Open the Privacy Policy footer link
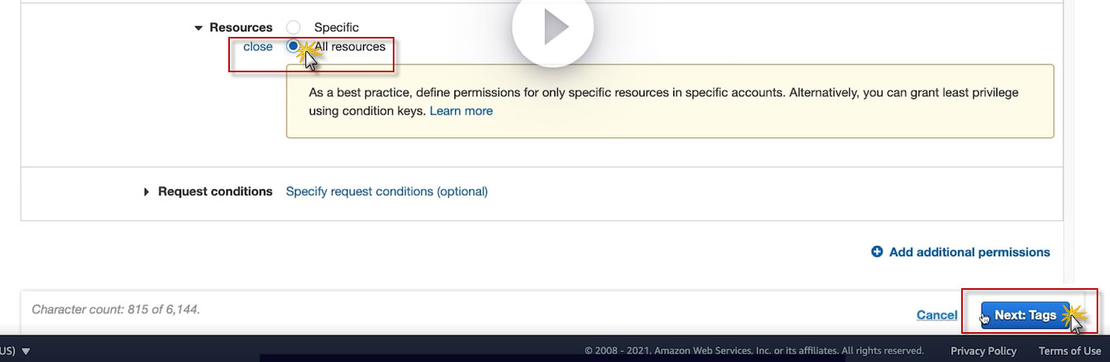The image size is (1110, 362). coord(983,351)
